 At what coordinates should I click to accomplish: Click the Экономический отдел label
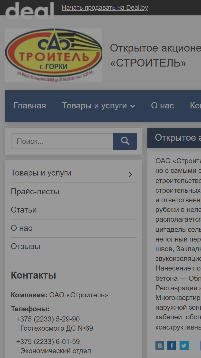pos(56,351)
